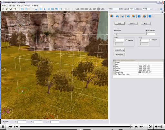Click the Save floppy disk icon

point(11,9)
